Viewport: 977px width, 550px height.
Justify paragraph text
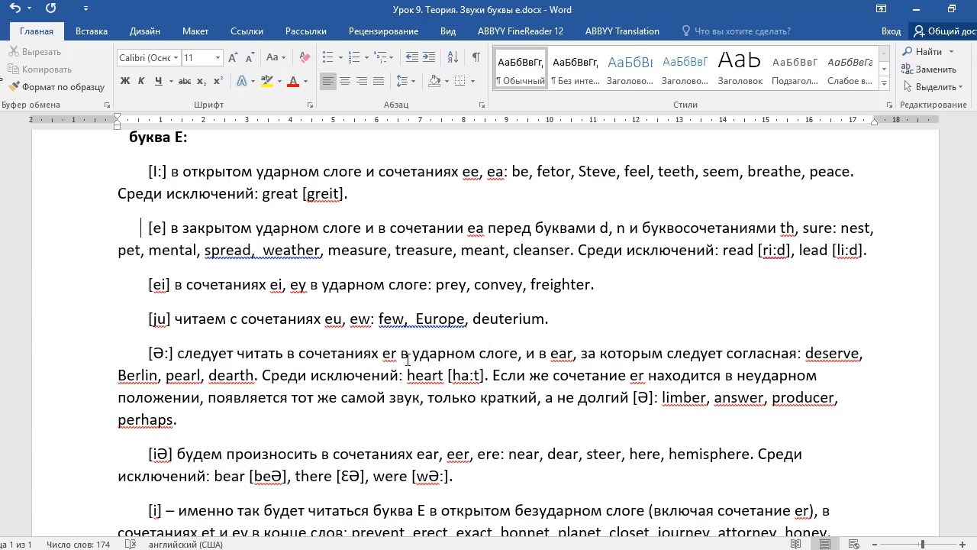(379, 81)
